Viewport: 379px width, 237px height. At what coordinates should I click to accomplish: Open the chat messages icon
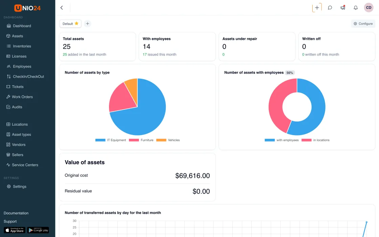[330, 7]
